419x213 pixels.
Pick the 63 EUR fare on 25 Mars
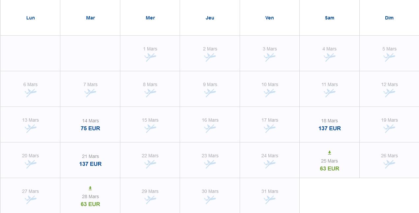pos(330,168)
